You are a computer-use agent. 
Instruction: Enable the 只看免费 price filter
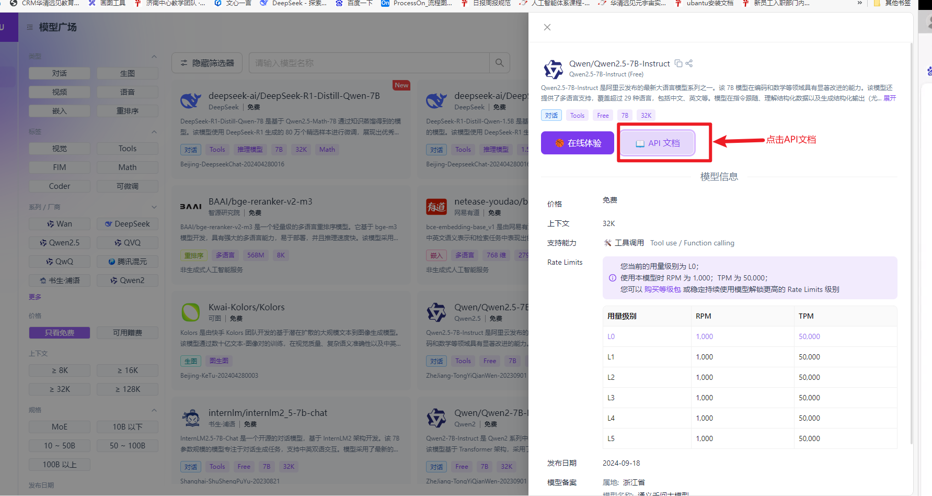point(59,332)
